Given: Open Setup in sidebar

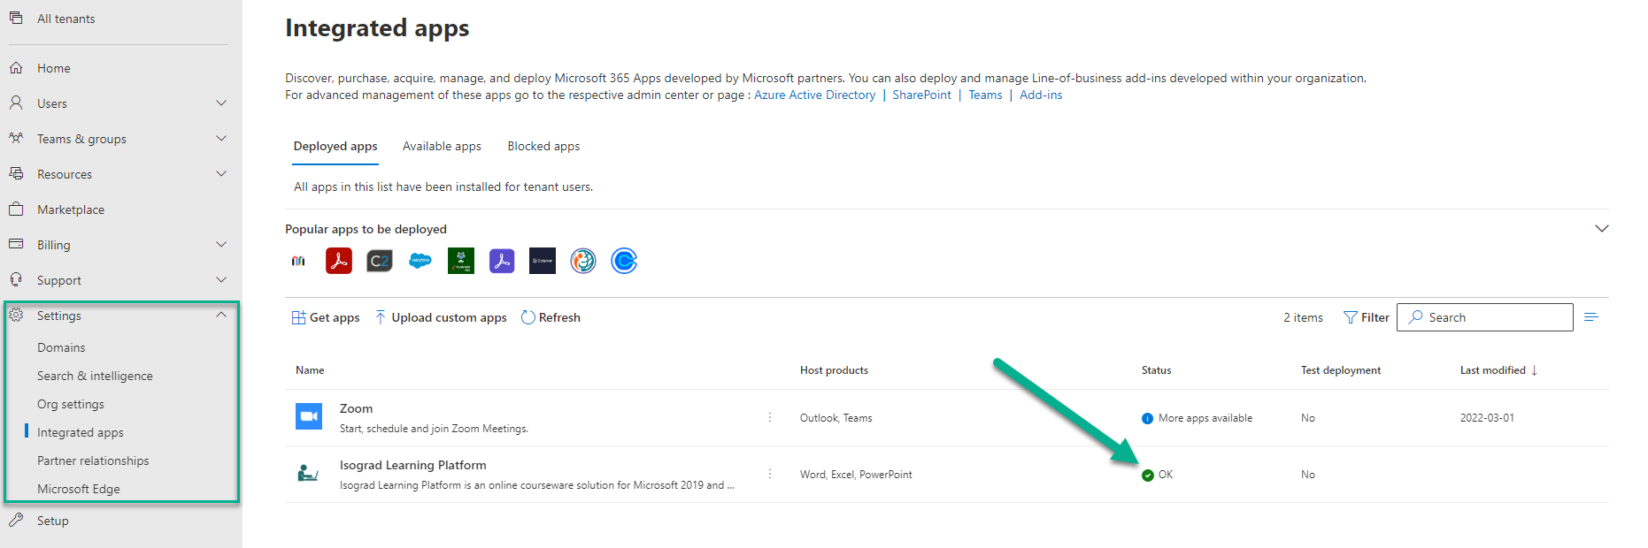Looking at the screenshot, I should pyautogui.click(x=52, y=521).
